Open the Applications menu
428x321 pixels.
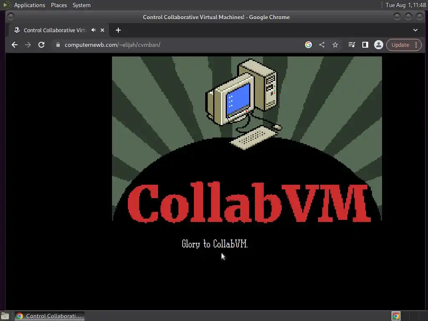pos(30,5)
